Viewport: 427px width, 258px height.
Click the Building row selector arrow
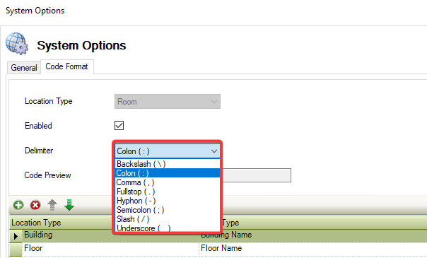point(16,236)
